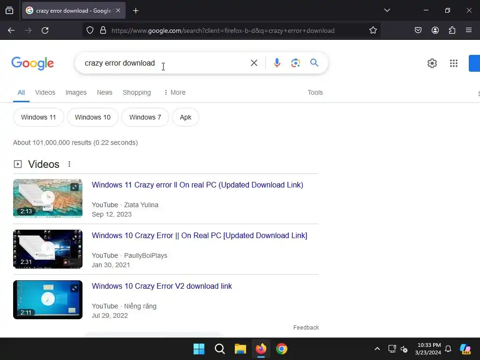The height and width of the screenshot is (360, 480).
Task: Open the Videos section three-dot menu
Action: [69, 164]
